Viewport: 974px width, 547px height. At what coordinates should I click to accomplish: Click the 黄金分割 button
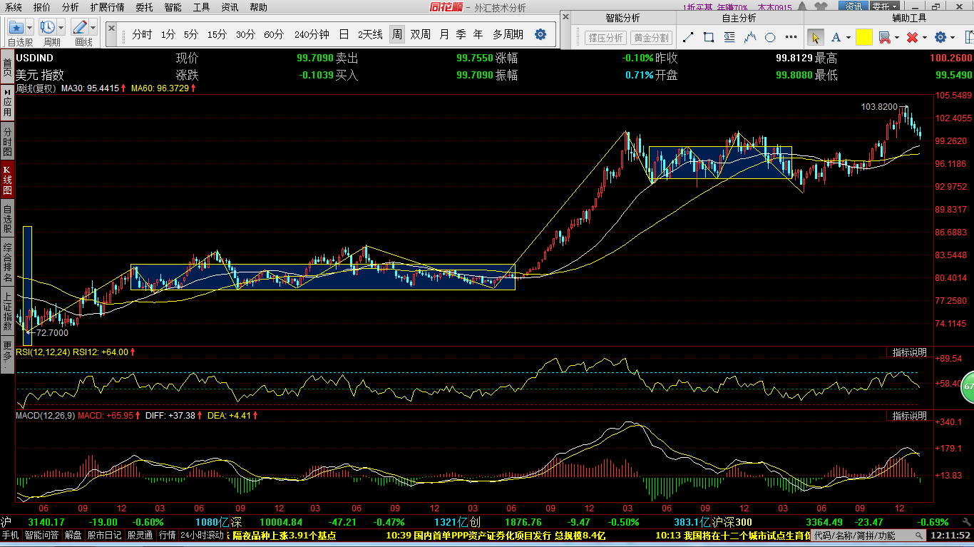point(651,38)
